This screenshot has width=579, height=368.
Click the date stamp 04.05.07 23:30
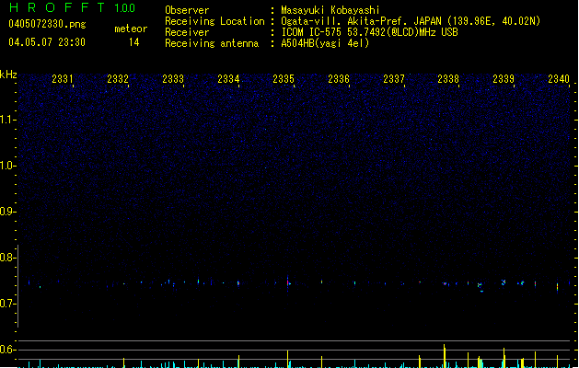[47, 42]
